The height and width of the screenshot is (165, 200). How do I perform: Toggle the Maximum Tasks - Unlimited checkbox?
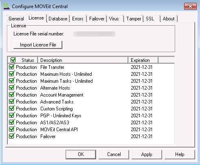(x=11, y=81)
